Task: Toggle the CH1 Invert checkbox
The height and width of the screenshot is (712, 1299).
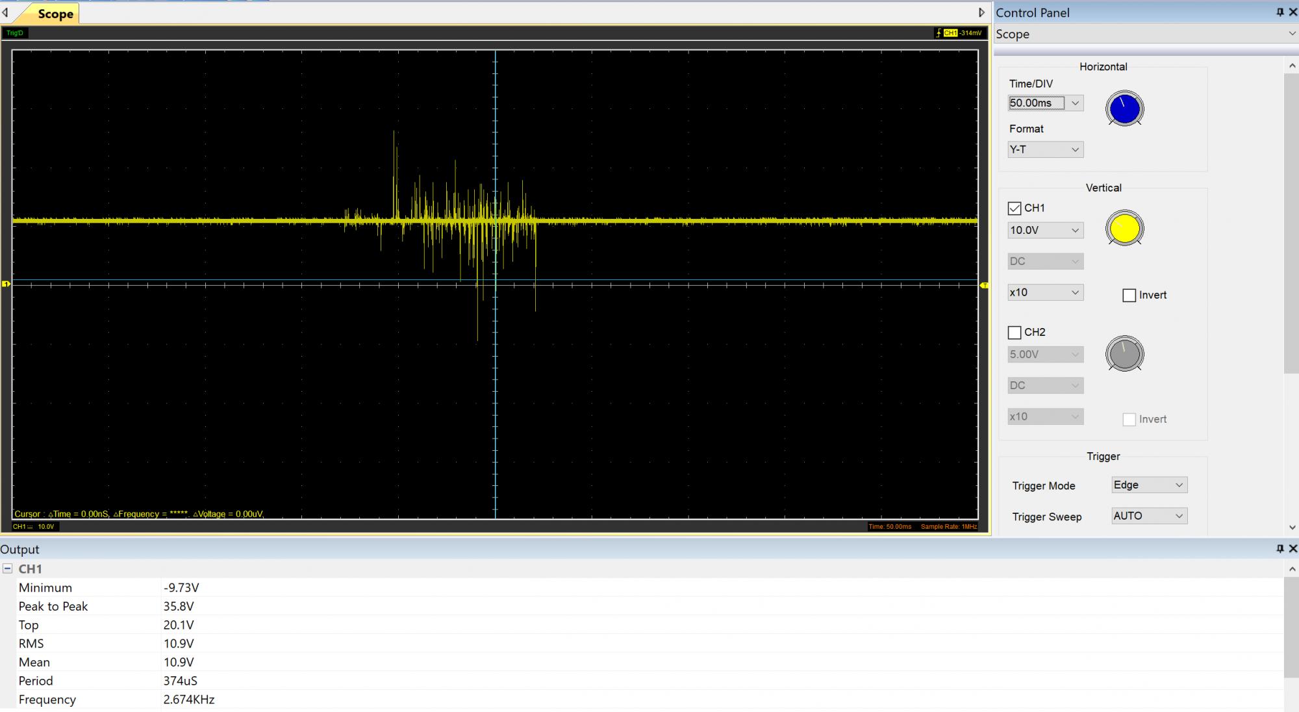Action: pyautogui.click(x=1129, y=296)
